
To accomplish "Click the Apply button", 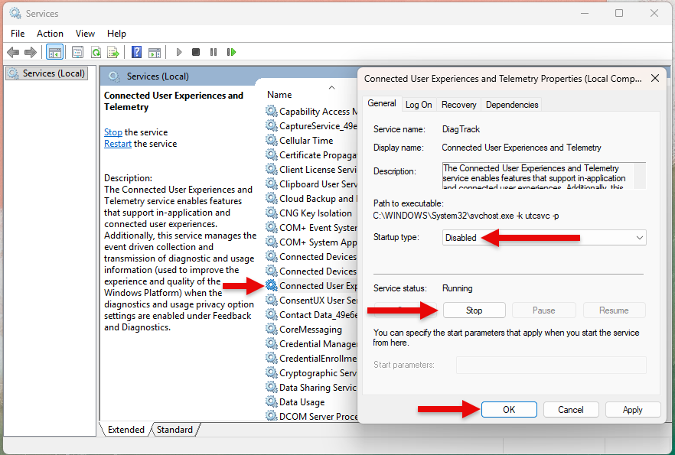I will (x=632, y=409).
